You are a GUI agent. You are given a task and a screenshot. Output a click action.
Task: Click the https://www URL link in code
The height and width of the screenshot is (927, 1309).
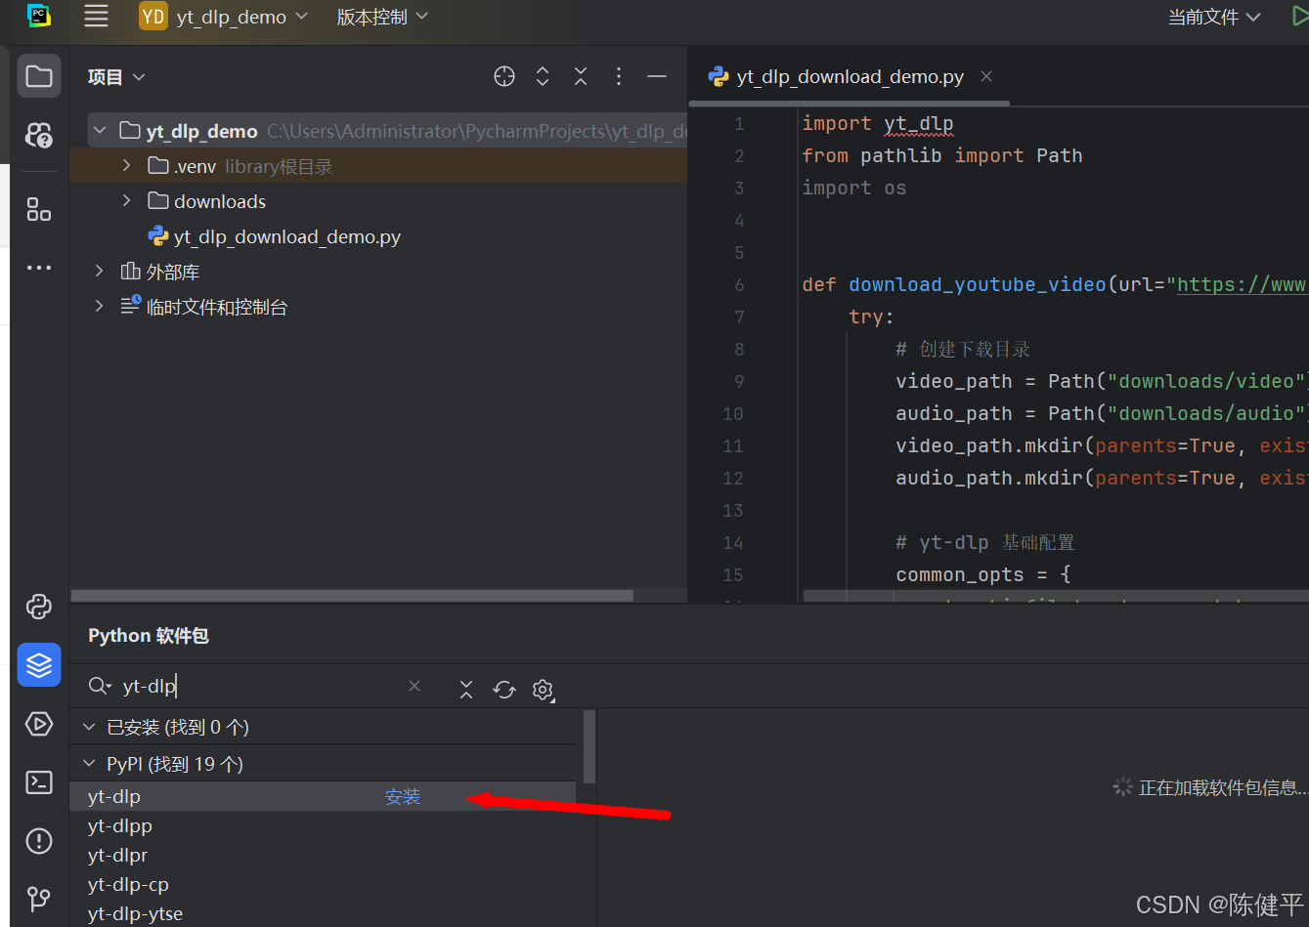point(1242,284)
